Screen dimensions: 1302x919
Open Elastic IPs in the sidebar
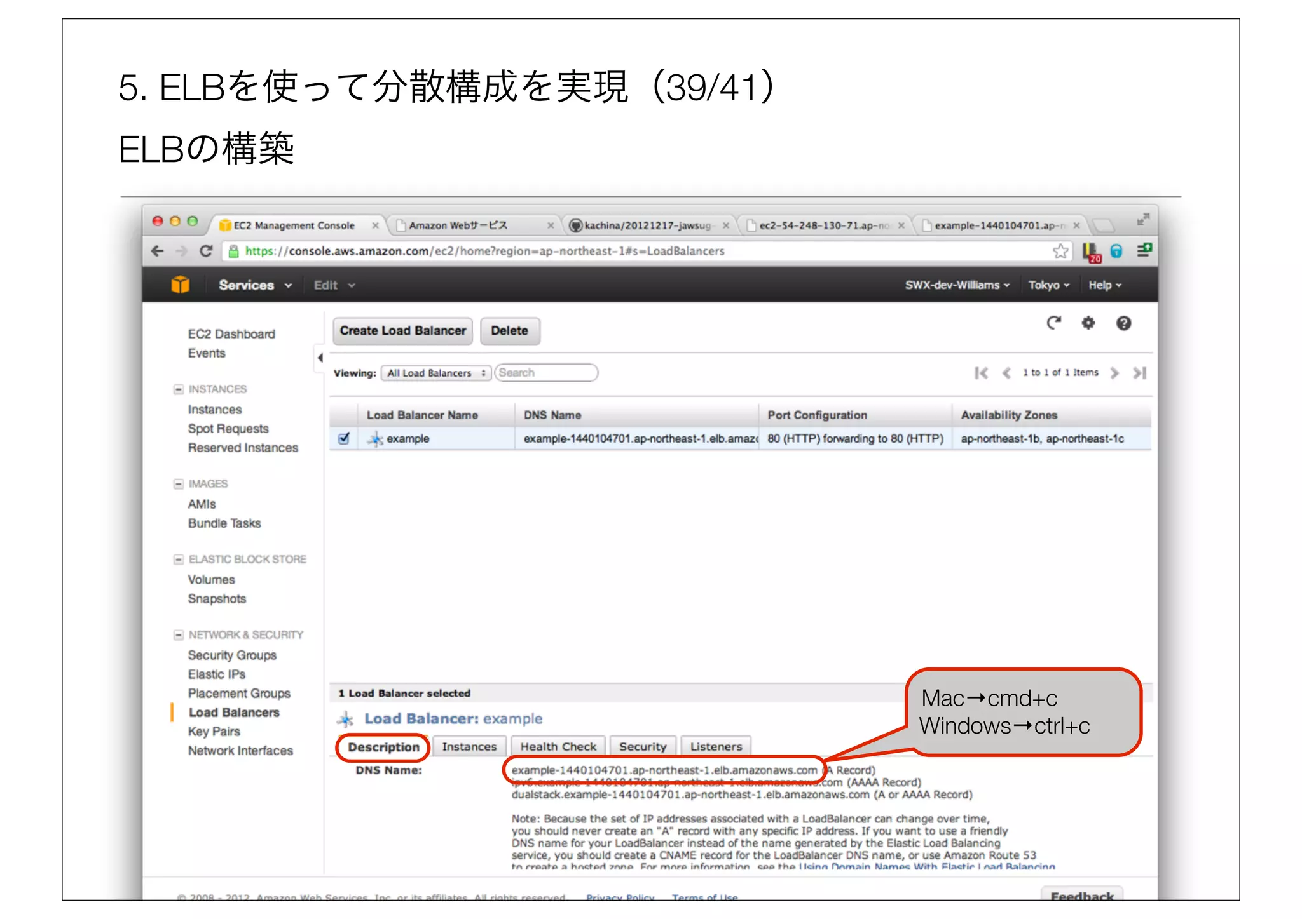[x=216, y=674]
